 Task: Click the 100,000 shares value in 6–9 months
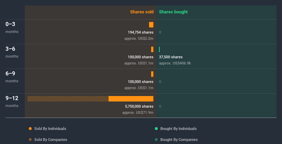(x=140, y=82)
